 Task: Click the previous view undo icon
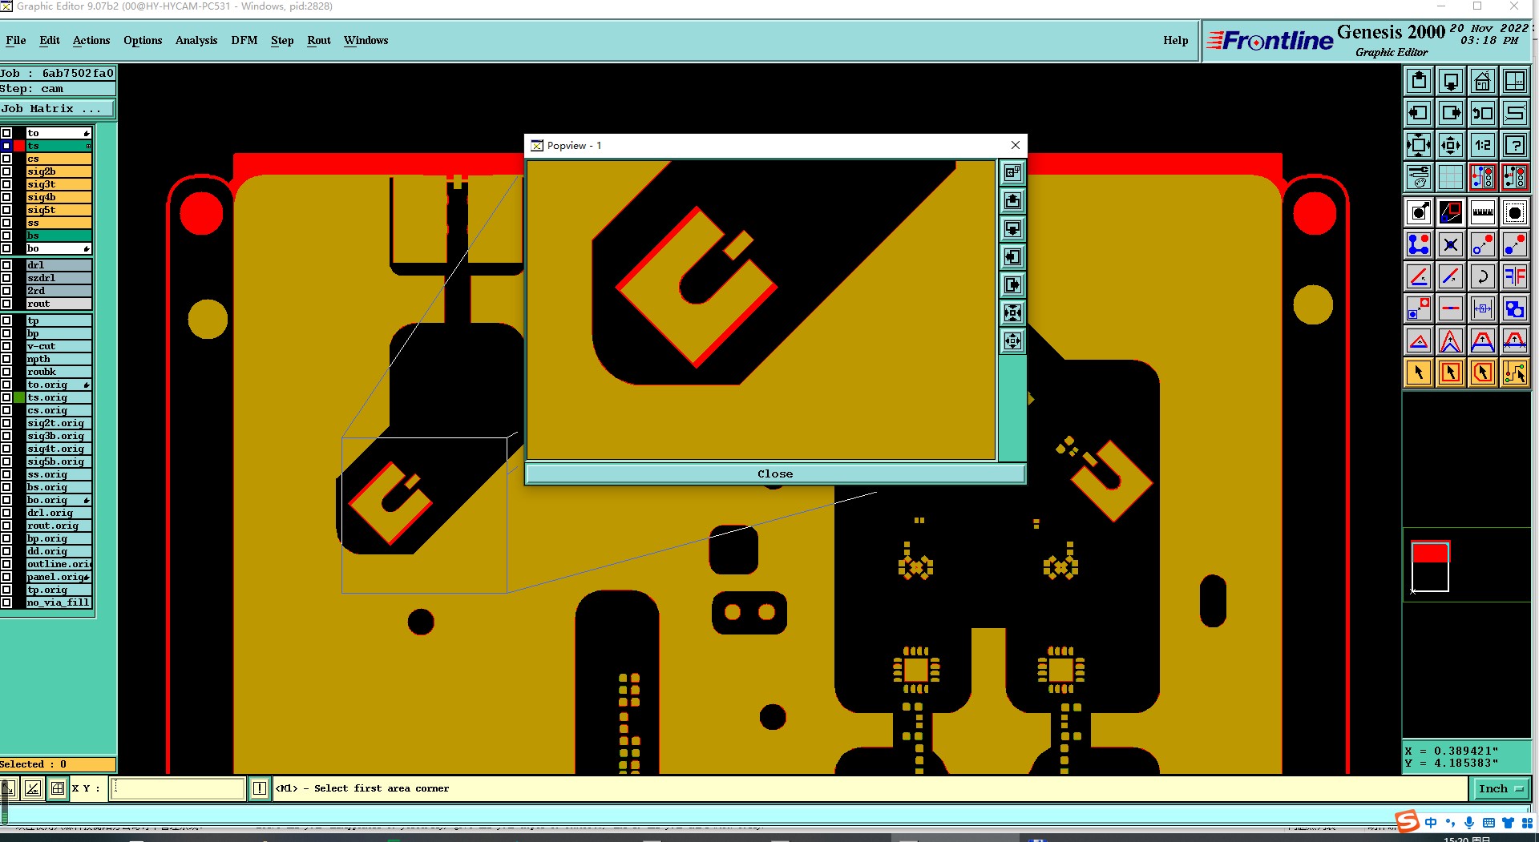pos(1483,113)
